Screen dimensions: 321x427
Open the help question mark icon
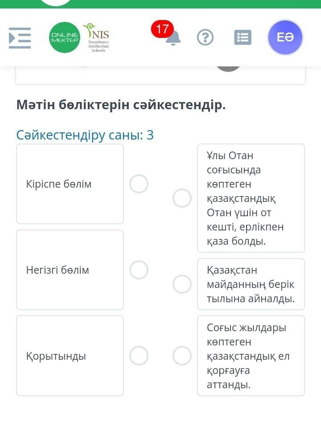[x=205, y=37]
